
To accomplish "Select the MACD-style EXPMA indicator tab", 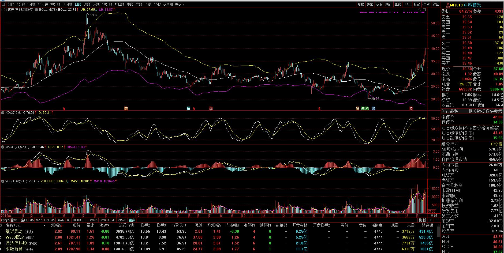I will (x=49, y=220).
